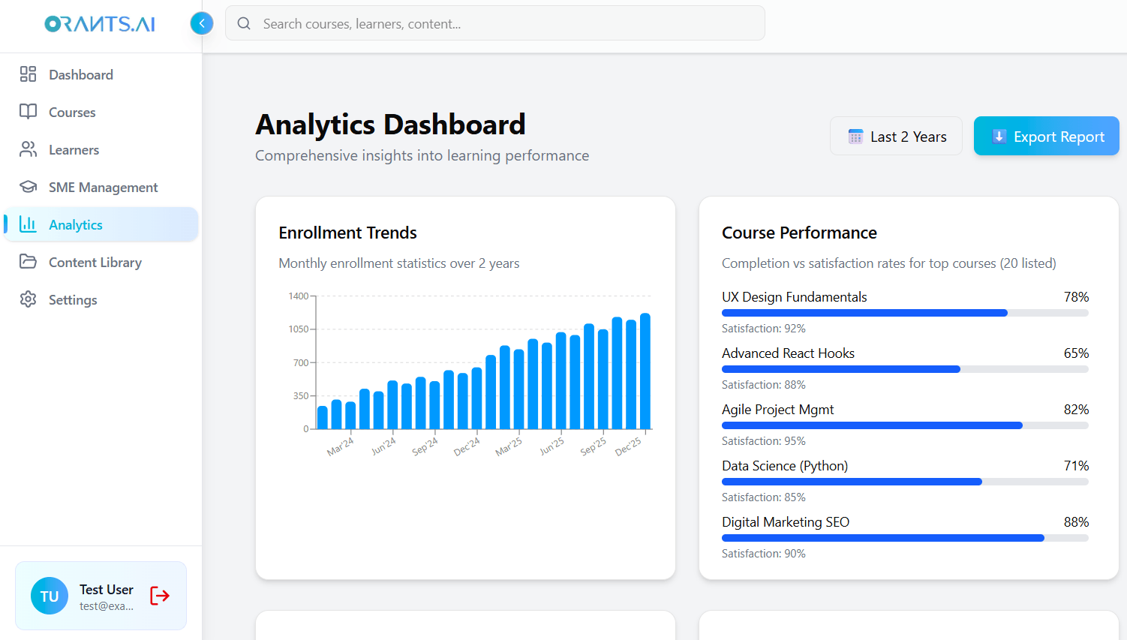The height and width of the screenshot is (640, 1127).
Task: Click the calendar icon on Last 2 Years
Action: click(x=855, y=136)
